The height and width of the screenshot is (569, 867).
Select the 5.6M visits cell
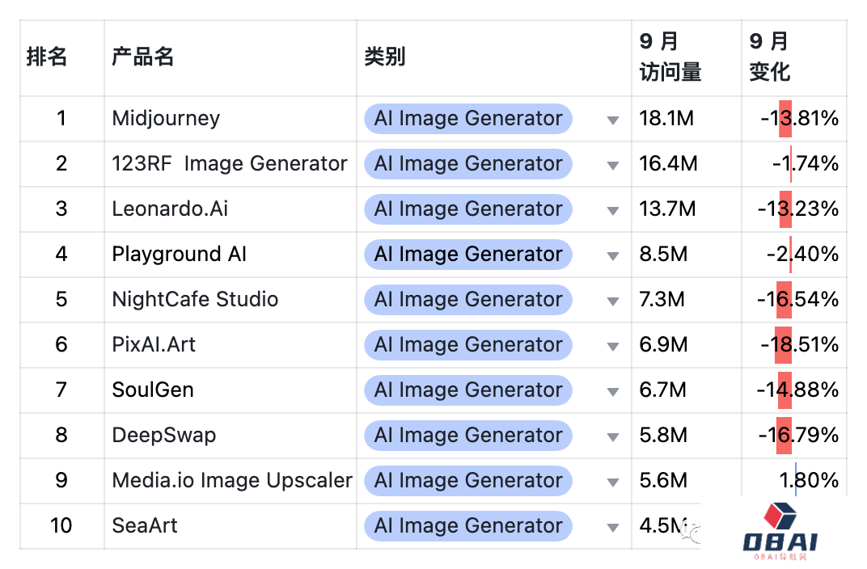pos(687,481)
